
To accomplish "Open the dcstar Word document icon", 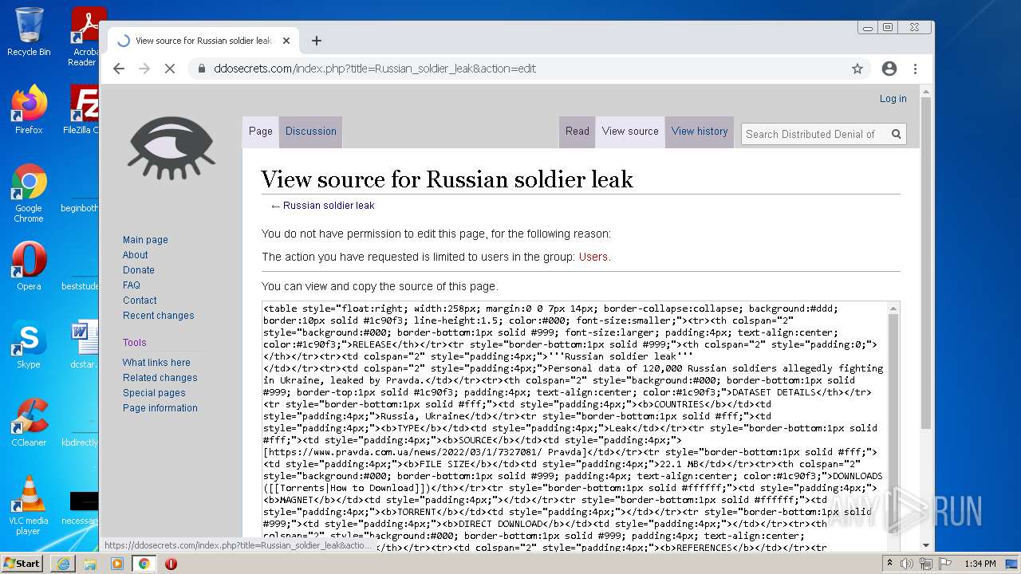I will (83, 344).
